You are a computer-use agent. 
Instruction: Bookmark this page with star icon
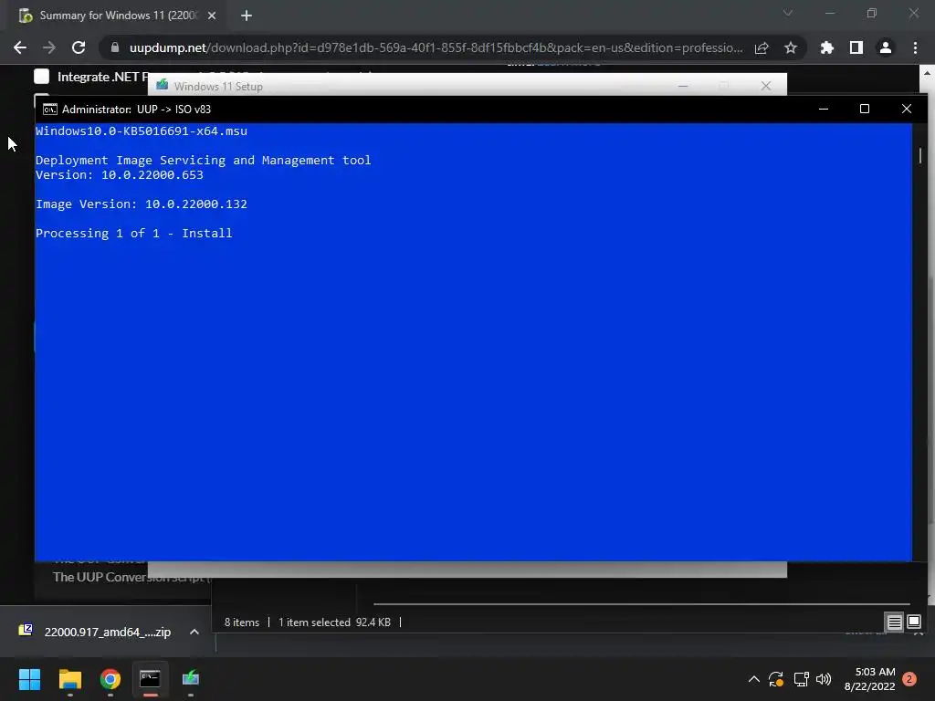(x=791, y=47)
